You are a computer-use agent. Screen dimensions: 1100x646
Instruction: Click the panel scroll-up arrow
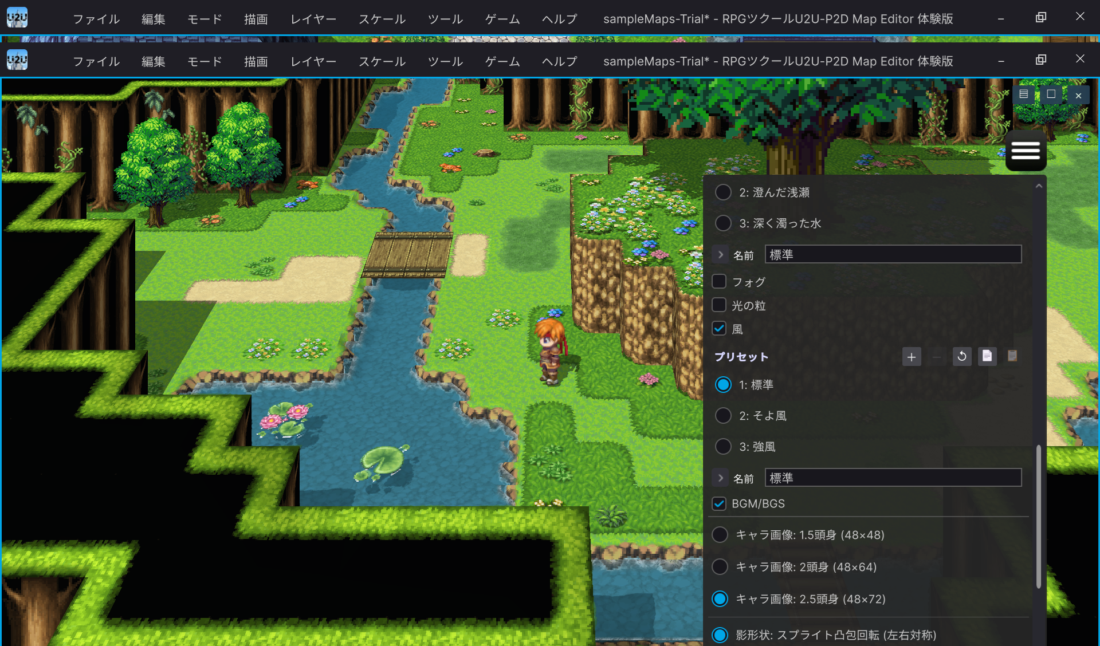click(x=1039, y=186)
